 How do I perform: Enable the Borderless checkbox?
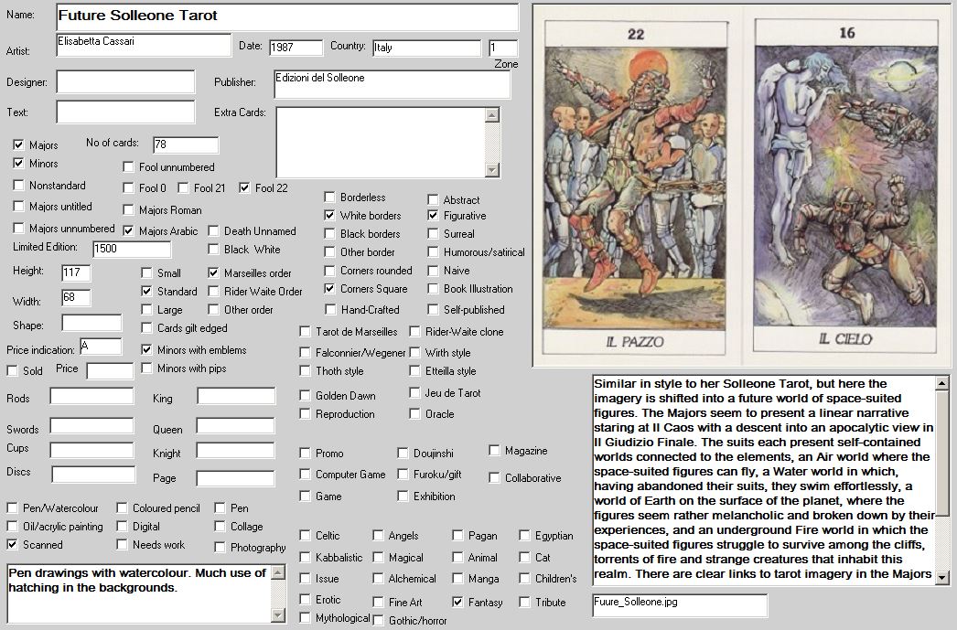coord(330,198)
